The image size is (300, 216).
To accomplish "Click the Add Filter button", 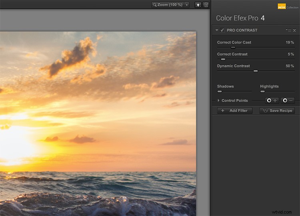I will click(235, 110).
